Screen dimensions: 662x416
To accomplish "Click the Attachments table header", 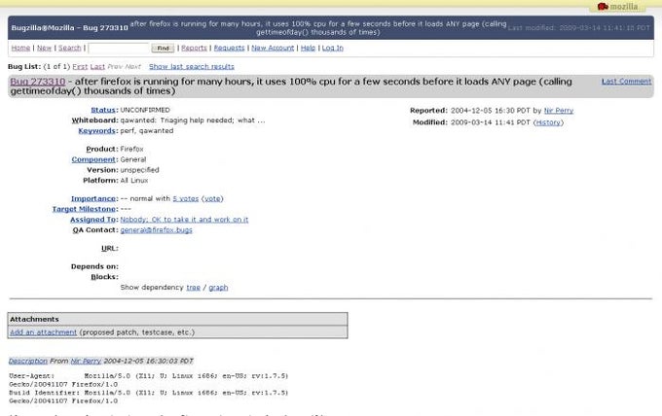I will [x=177, y=319].
